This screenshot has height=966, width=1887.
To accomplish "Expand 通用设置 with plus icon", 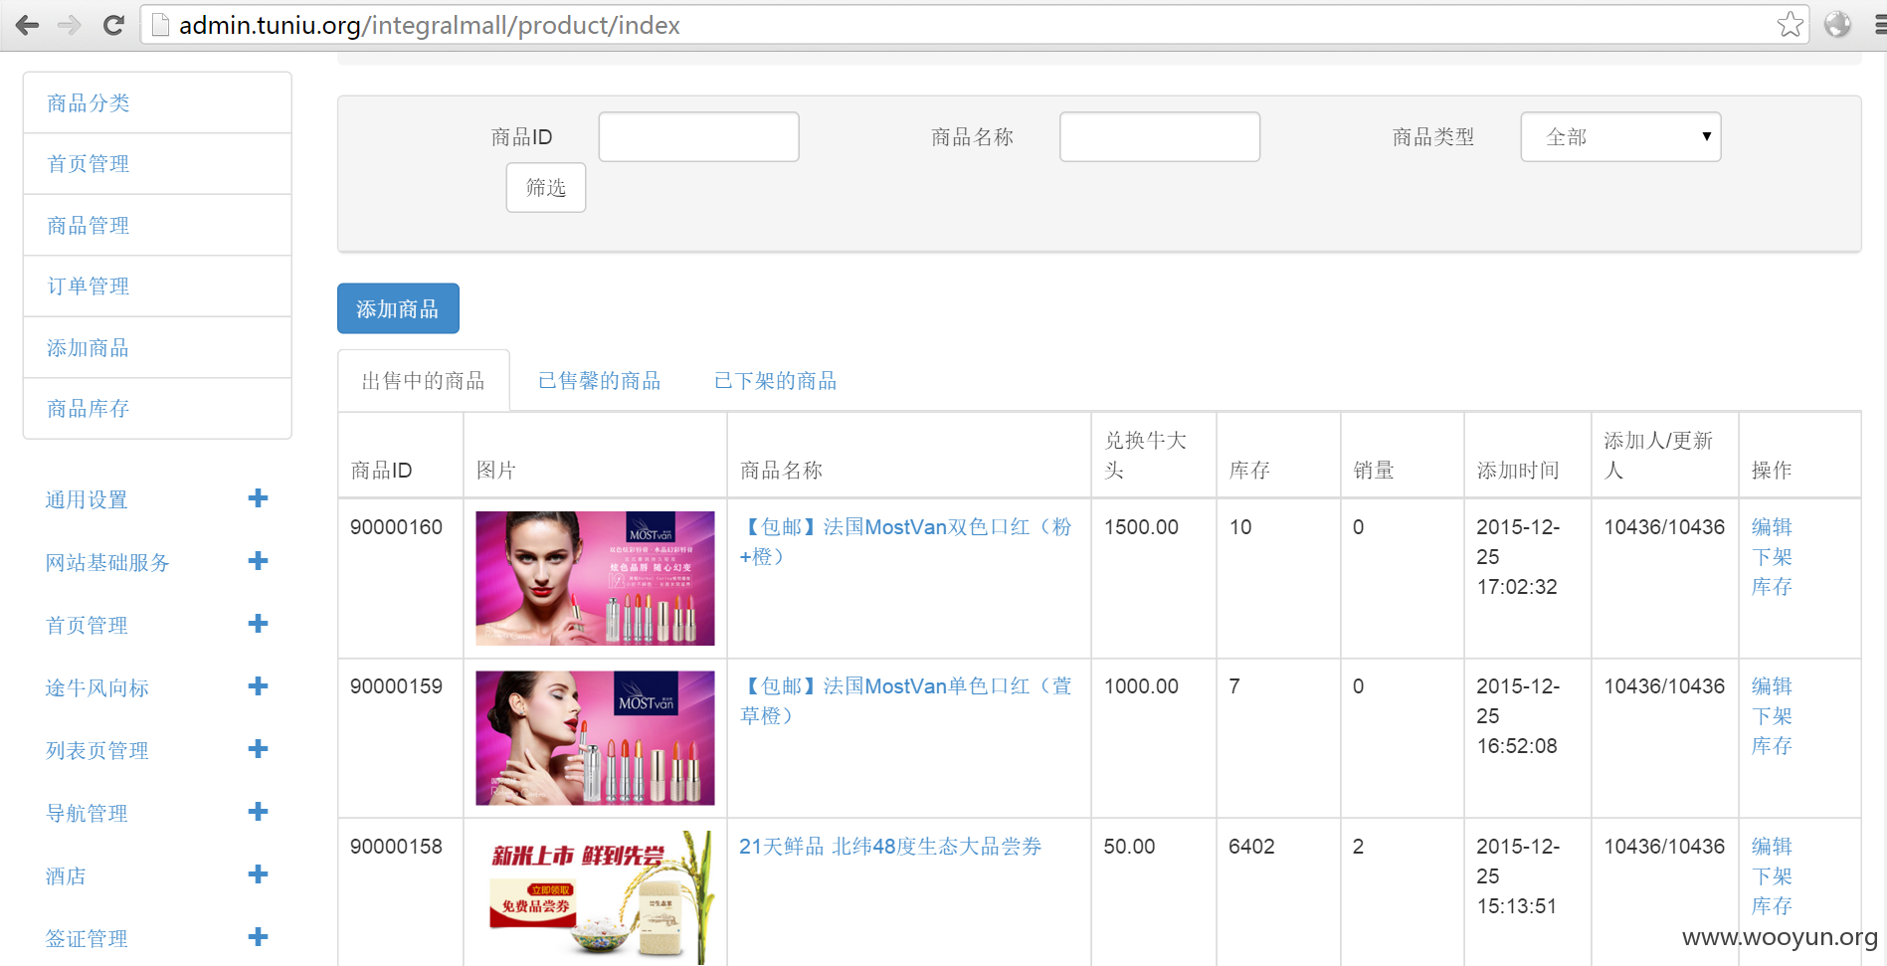I will pos(258,498).
